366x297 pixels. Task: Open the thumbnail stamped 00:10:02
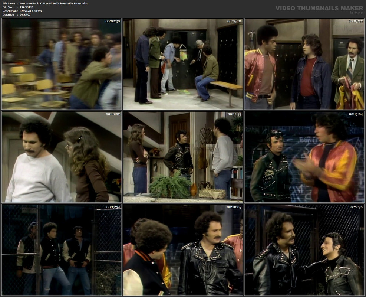point(62,157)
